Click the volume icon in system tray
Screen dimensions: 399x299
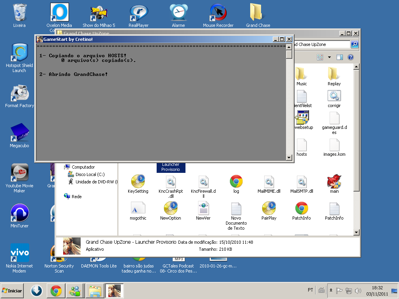pyautogui.click(x=358, y=290)
